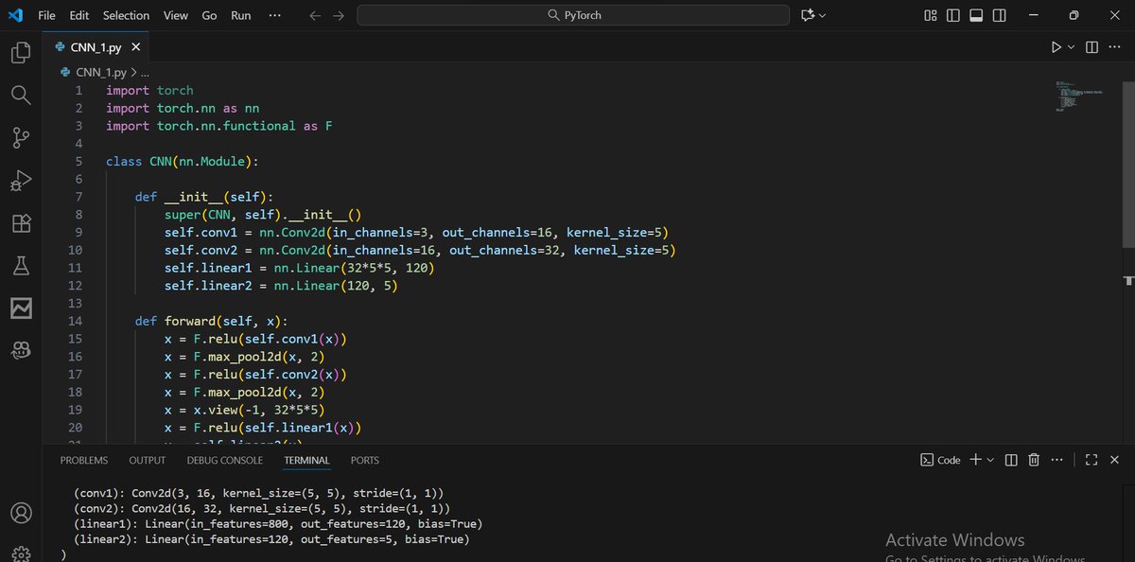Screen dimensions: 1135x562
Task: Toggle bottom Panel visibility
Action: click(976, 15)
